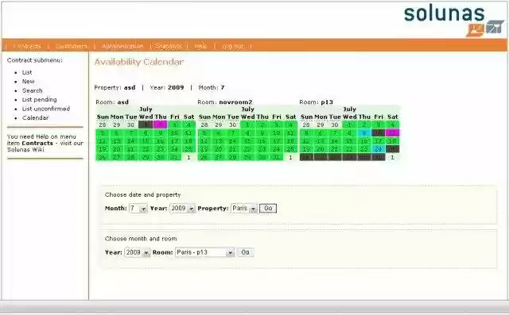Open the Help menu item
The width and height of the screenshot is (509, 315).
(x=200, y=46)
